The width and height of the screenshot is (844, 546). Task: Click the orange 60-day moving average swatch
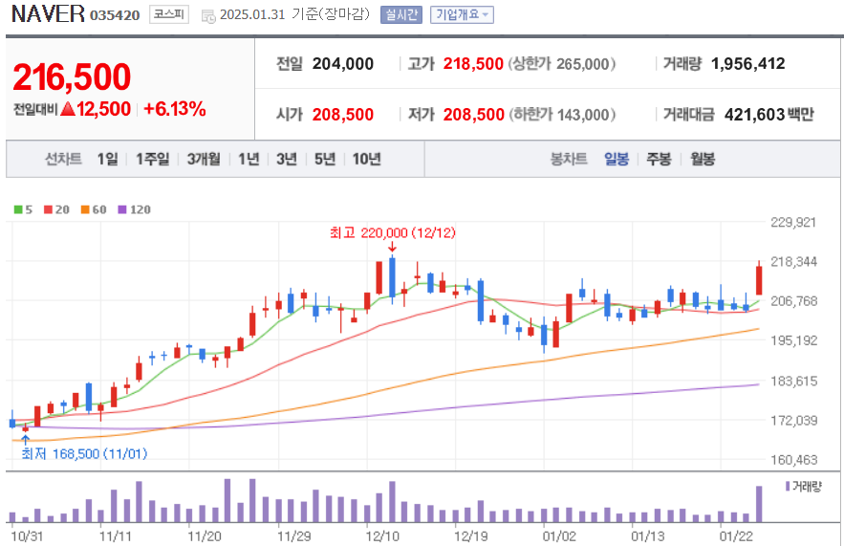pos(85,209)
